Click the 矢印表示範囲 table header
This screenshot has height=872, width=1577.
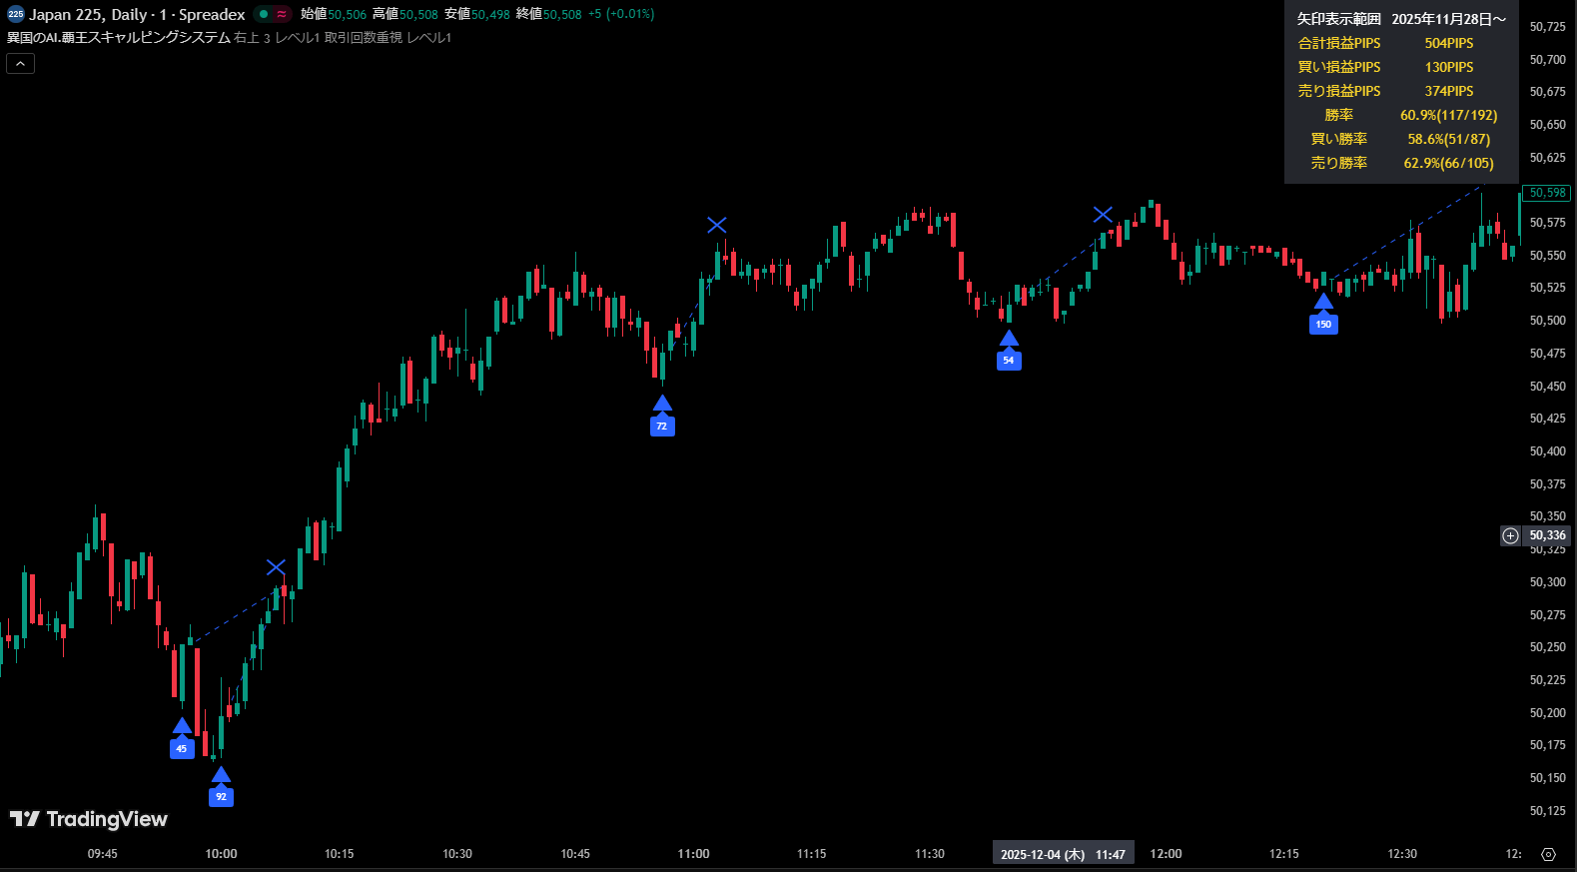(1338, 19)
